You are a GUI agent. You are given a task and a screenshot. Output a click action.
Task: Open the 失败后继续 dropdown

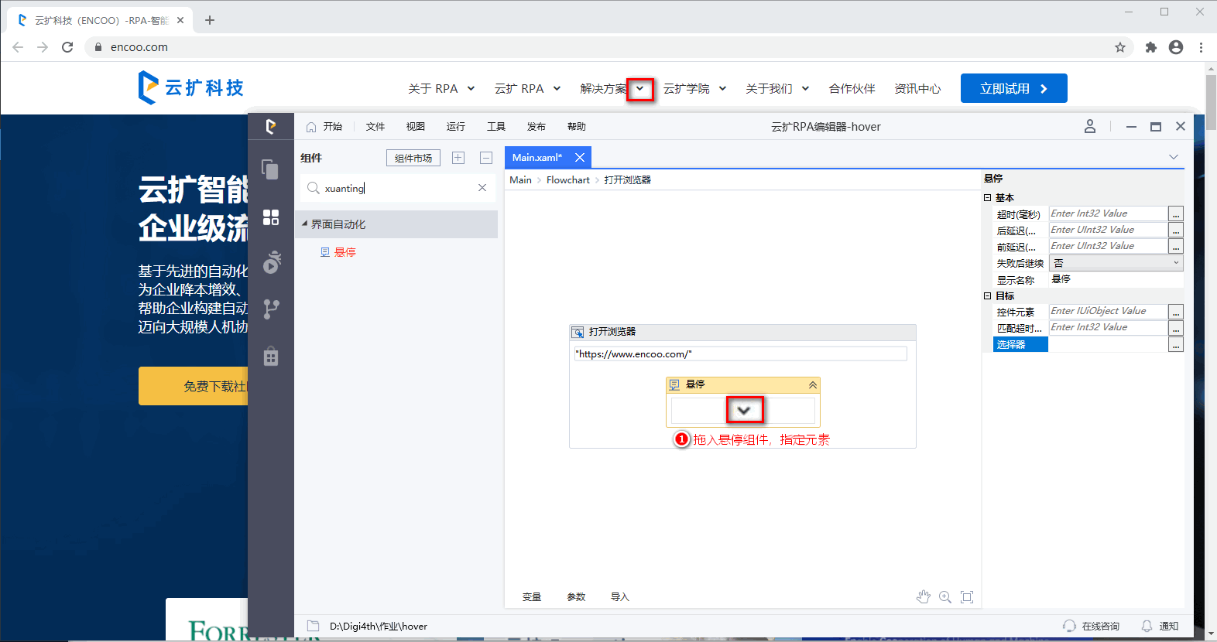tap(1116, 263)
